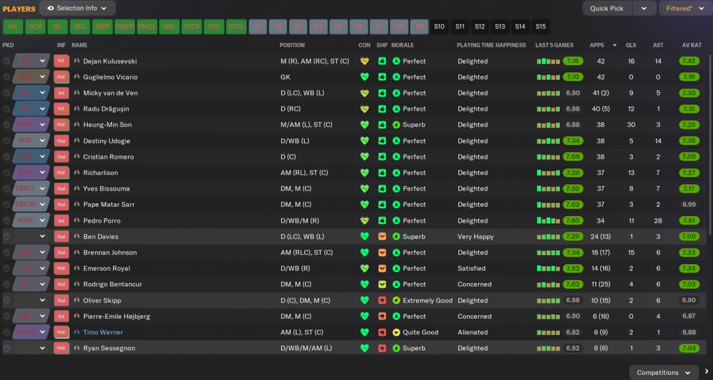
Task: Click the condition heart for Yves Bissouma
Action: pos(364,189)
